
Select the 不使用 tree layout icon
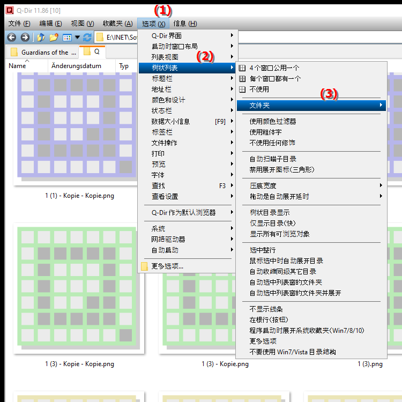tap(242, 89)
